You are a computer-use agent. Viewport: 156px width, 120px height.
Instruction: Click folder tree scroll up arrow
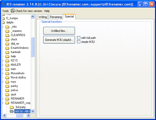tap(33, 16)
